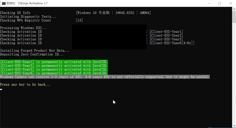This screenshot has width=236, height=128.
Task: Click the 'Checking WPA Registry Count' line
Action: [26, 20]
